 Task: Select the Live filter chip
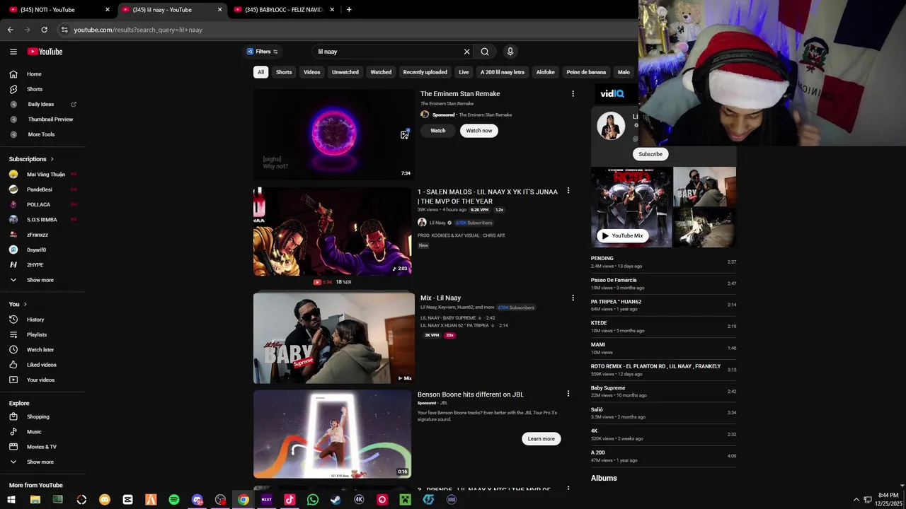[x=464, y=72]
